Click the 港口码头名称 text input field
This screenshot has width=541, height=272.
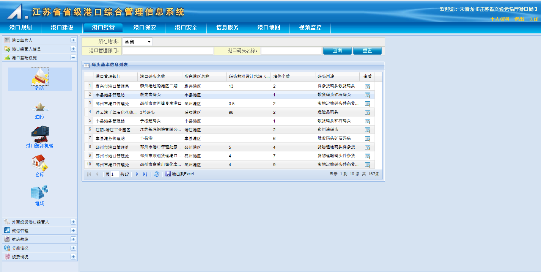point(291,51)
